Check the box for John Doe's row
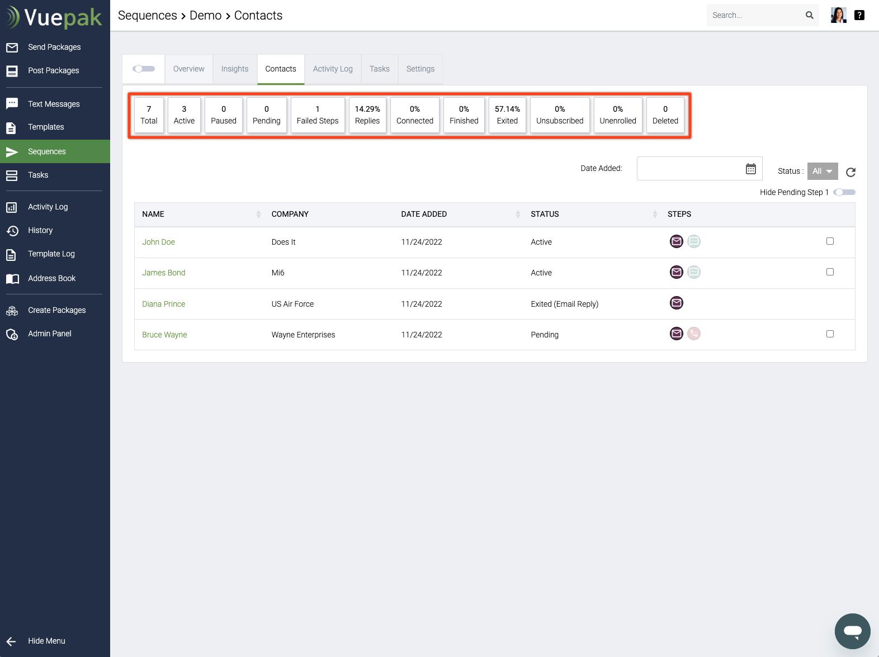The image size is (879, 657). click(830, 241)
